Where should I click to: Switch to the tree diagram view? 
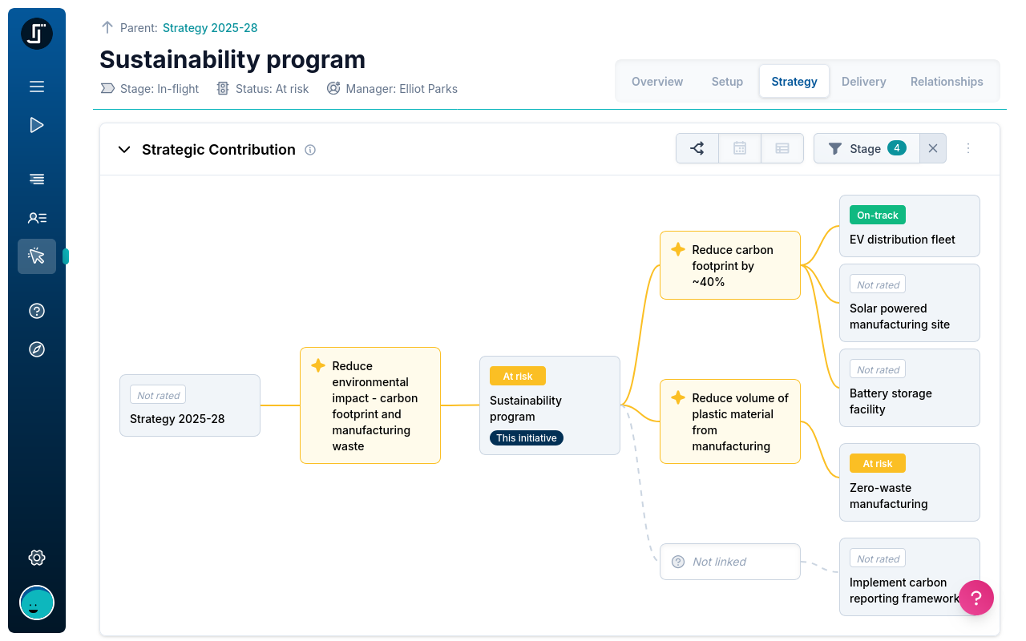(697, 148)
